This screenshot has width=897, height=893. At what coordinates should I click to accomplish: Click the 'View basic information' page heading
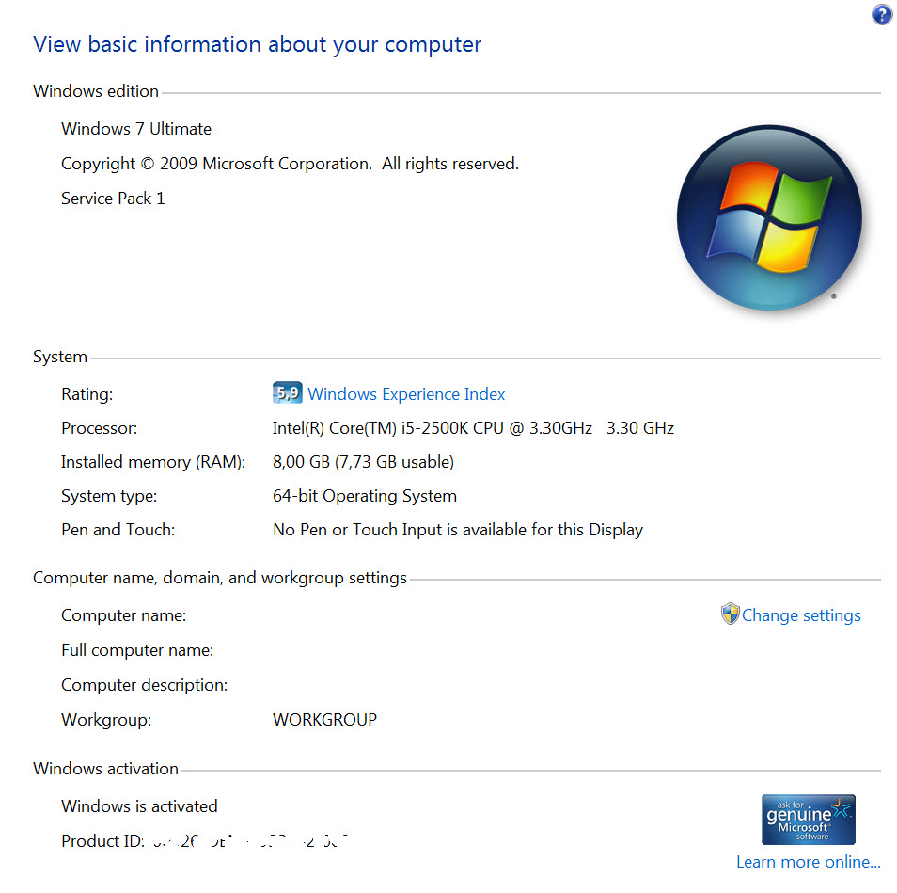point(257,44)
